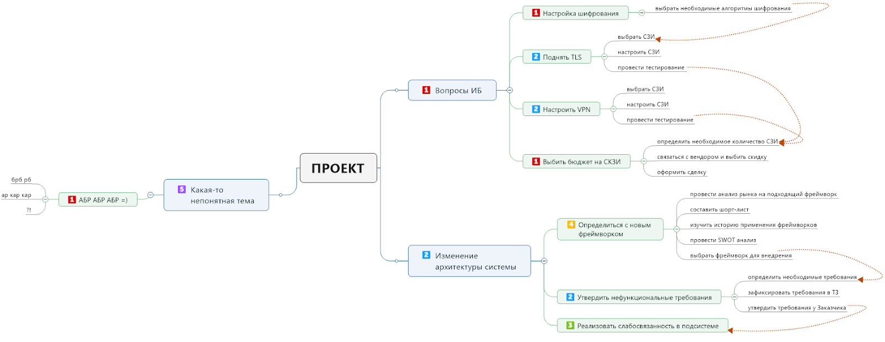This screenshot has width=885, height=342.
Task: Click the priority 1 marker on Вопросы ИБ
Action: point(426,90)
